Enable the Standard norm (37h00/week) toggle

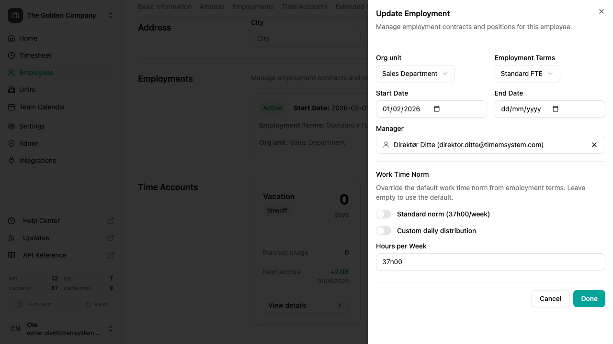tap(384, 214)
